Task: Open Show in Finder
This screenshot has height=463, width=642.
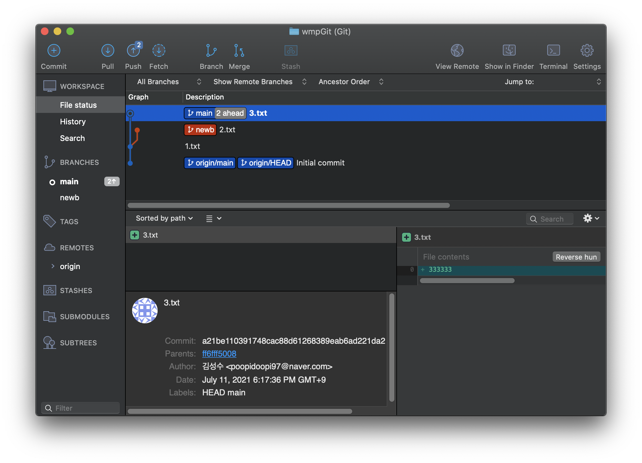Action: 509,51
